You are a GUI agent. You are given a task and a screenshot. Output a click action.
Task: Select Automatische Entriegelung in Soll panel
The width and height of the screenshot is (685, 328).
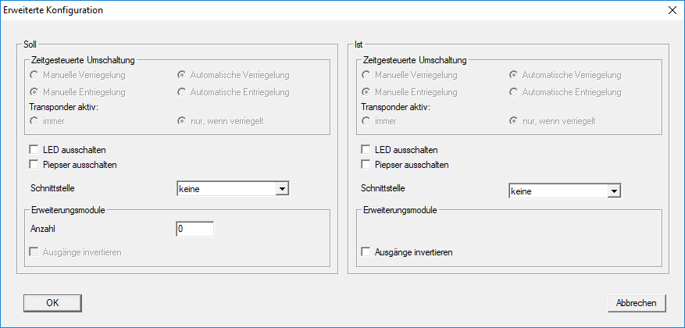click(182, 92)
